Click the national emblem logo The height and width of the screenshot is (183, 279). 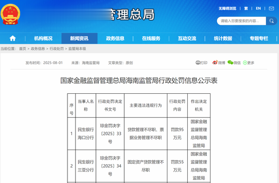point(10,14)
